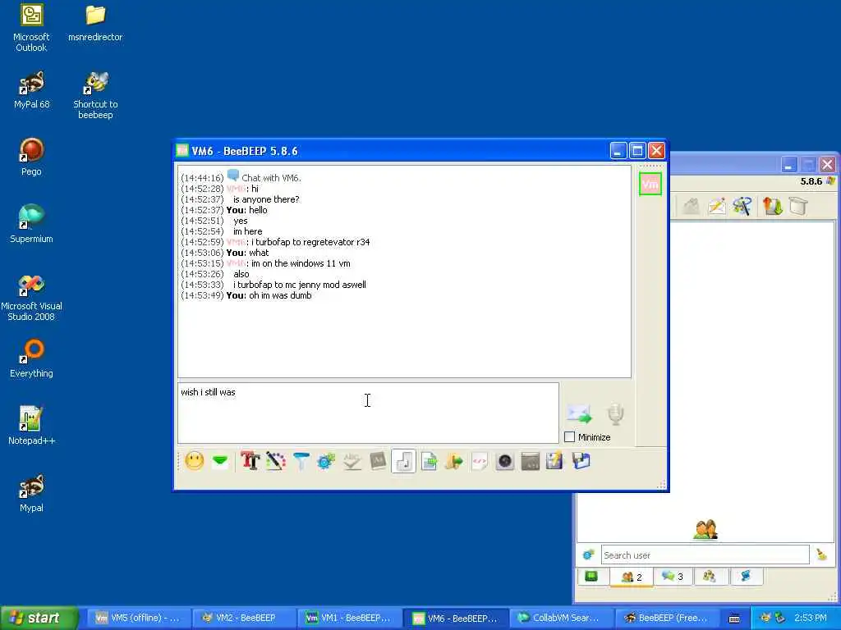Click the camera screenshot icon
841x630 pixels.
pos(505,461)
